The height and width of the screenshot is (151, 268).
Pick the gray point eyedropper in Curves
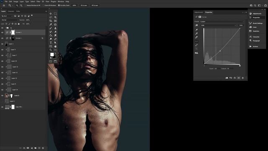click(x=196, y=34)
